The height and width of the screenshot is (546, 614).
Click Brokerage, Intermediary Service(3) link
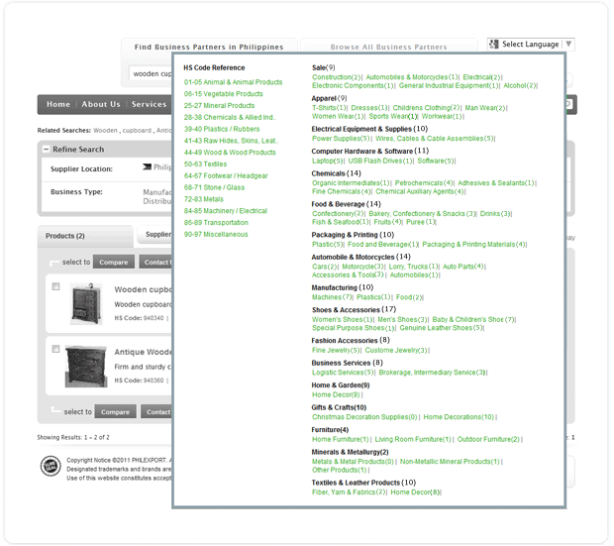pyautogui.click(x=433, y=373)
